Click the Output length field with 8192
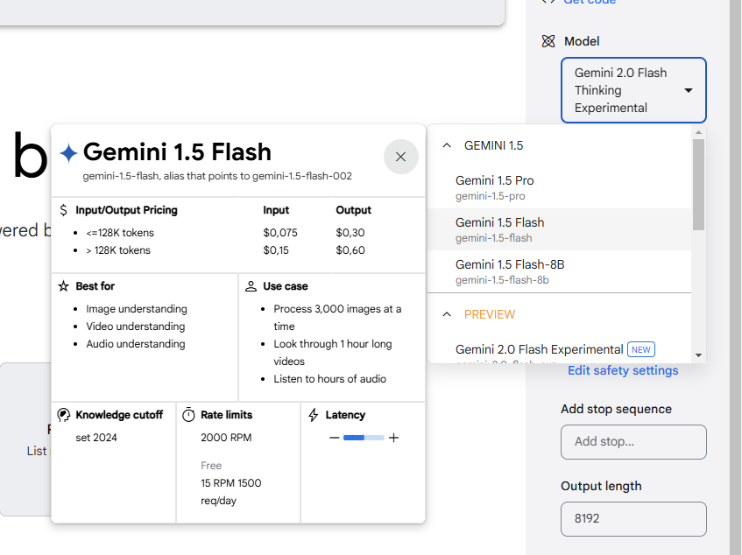 pyautogui.click(x=633, y=519)
